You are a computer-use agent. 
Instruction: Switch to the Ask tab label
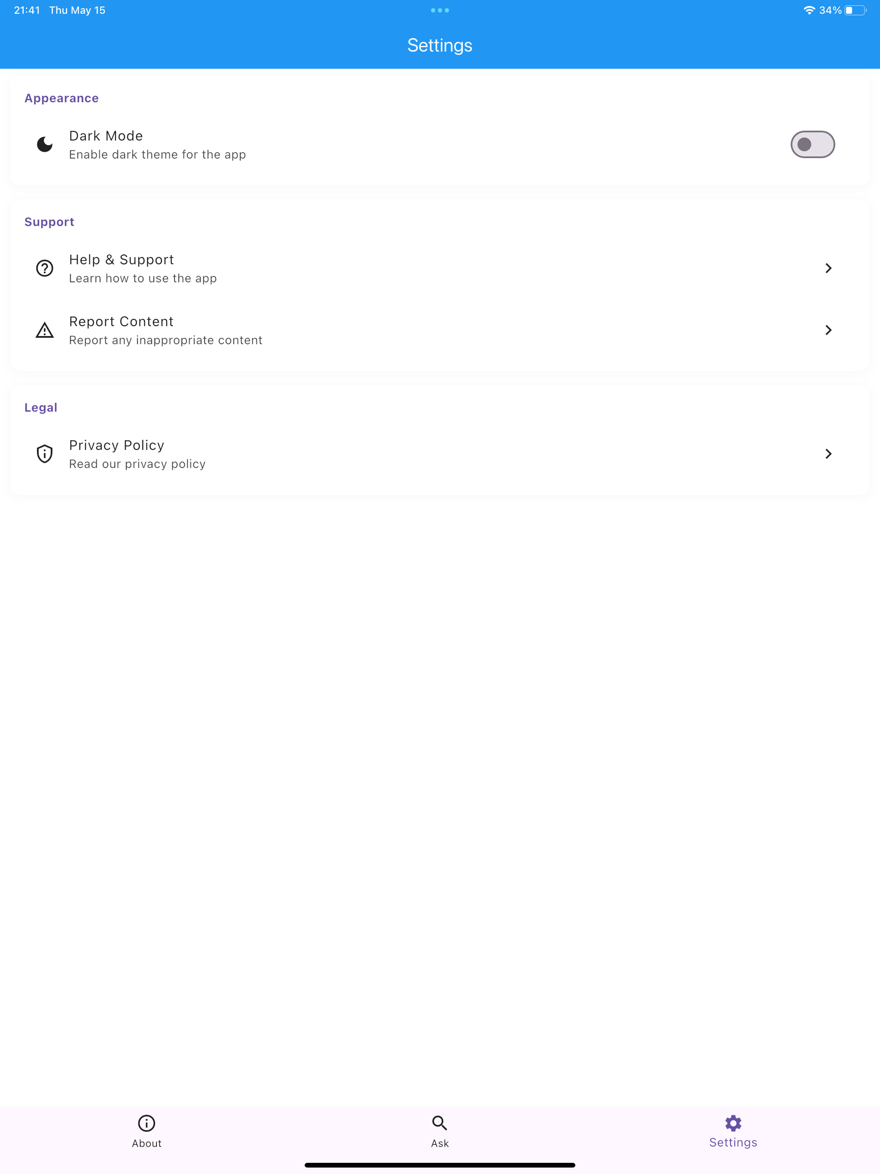(440, 1143)
